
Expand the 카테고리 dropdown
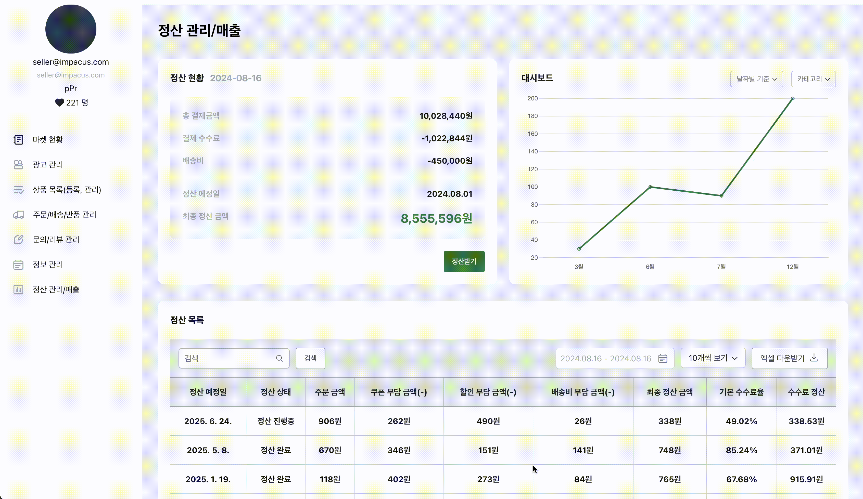coord(813,79)
